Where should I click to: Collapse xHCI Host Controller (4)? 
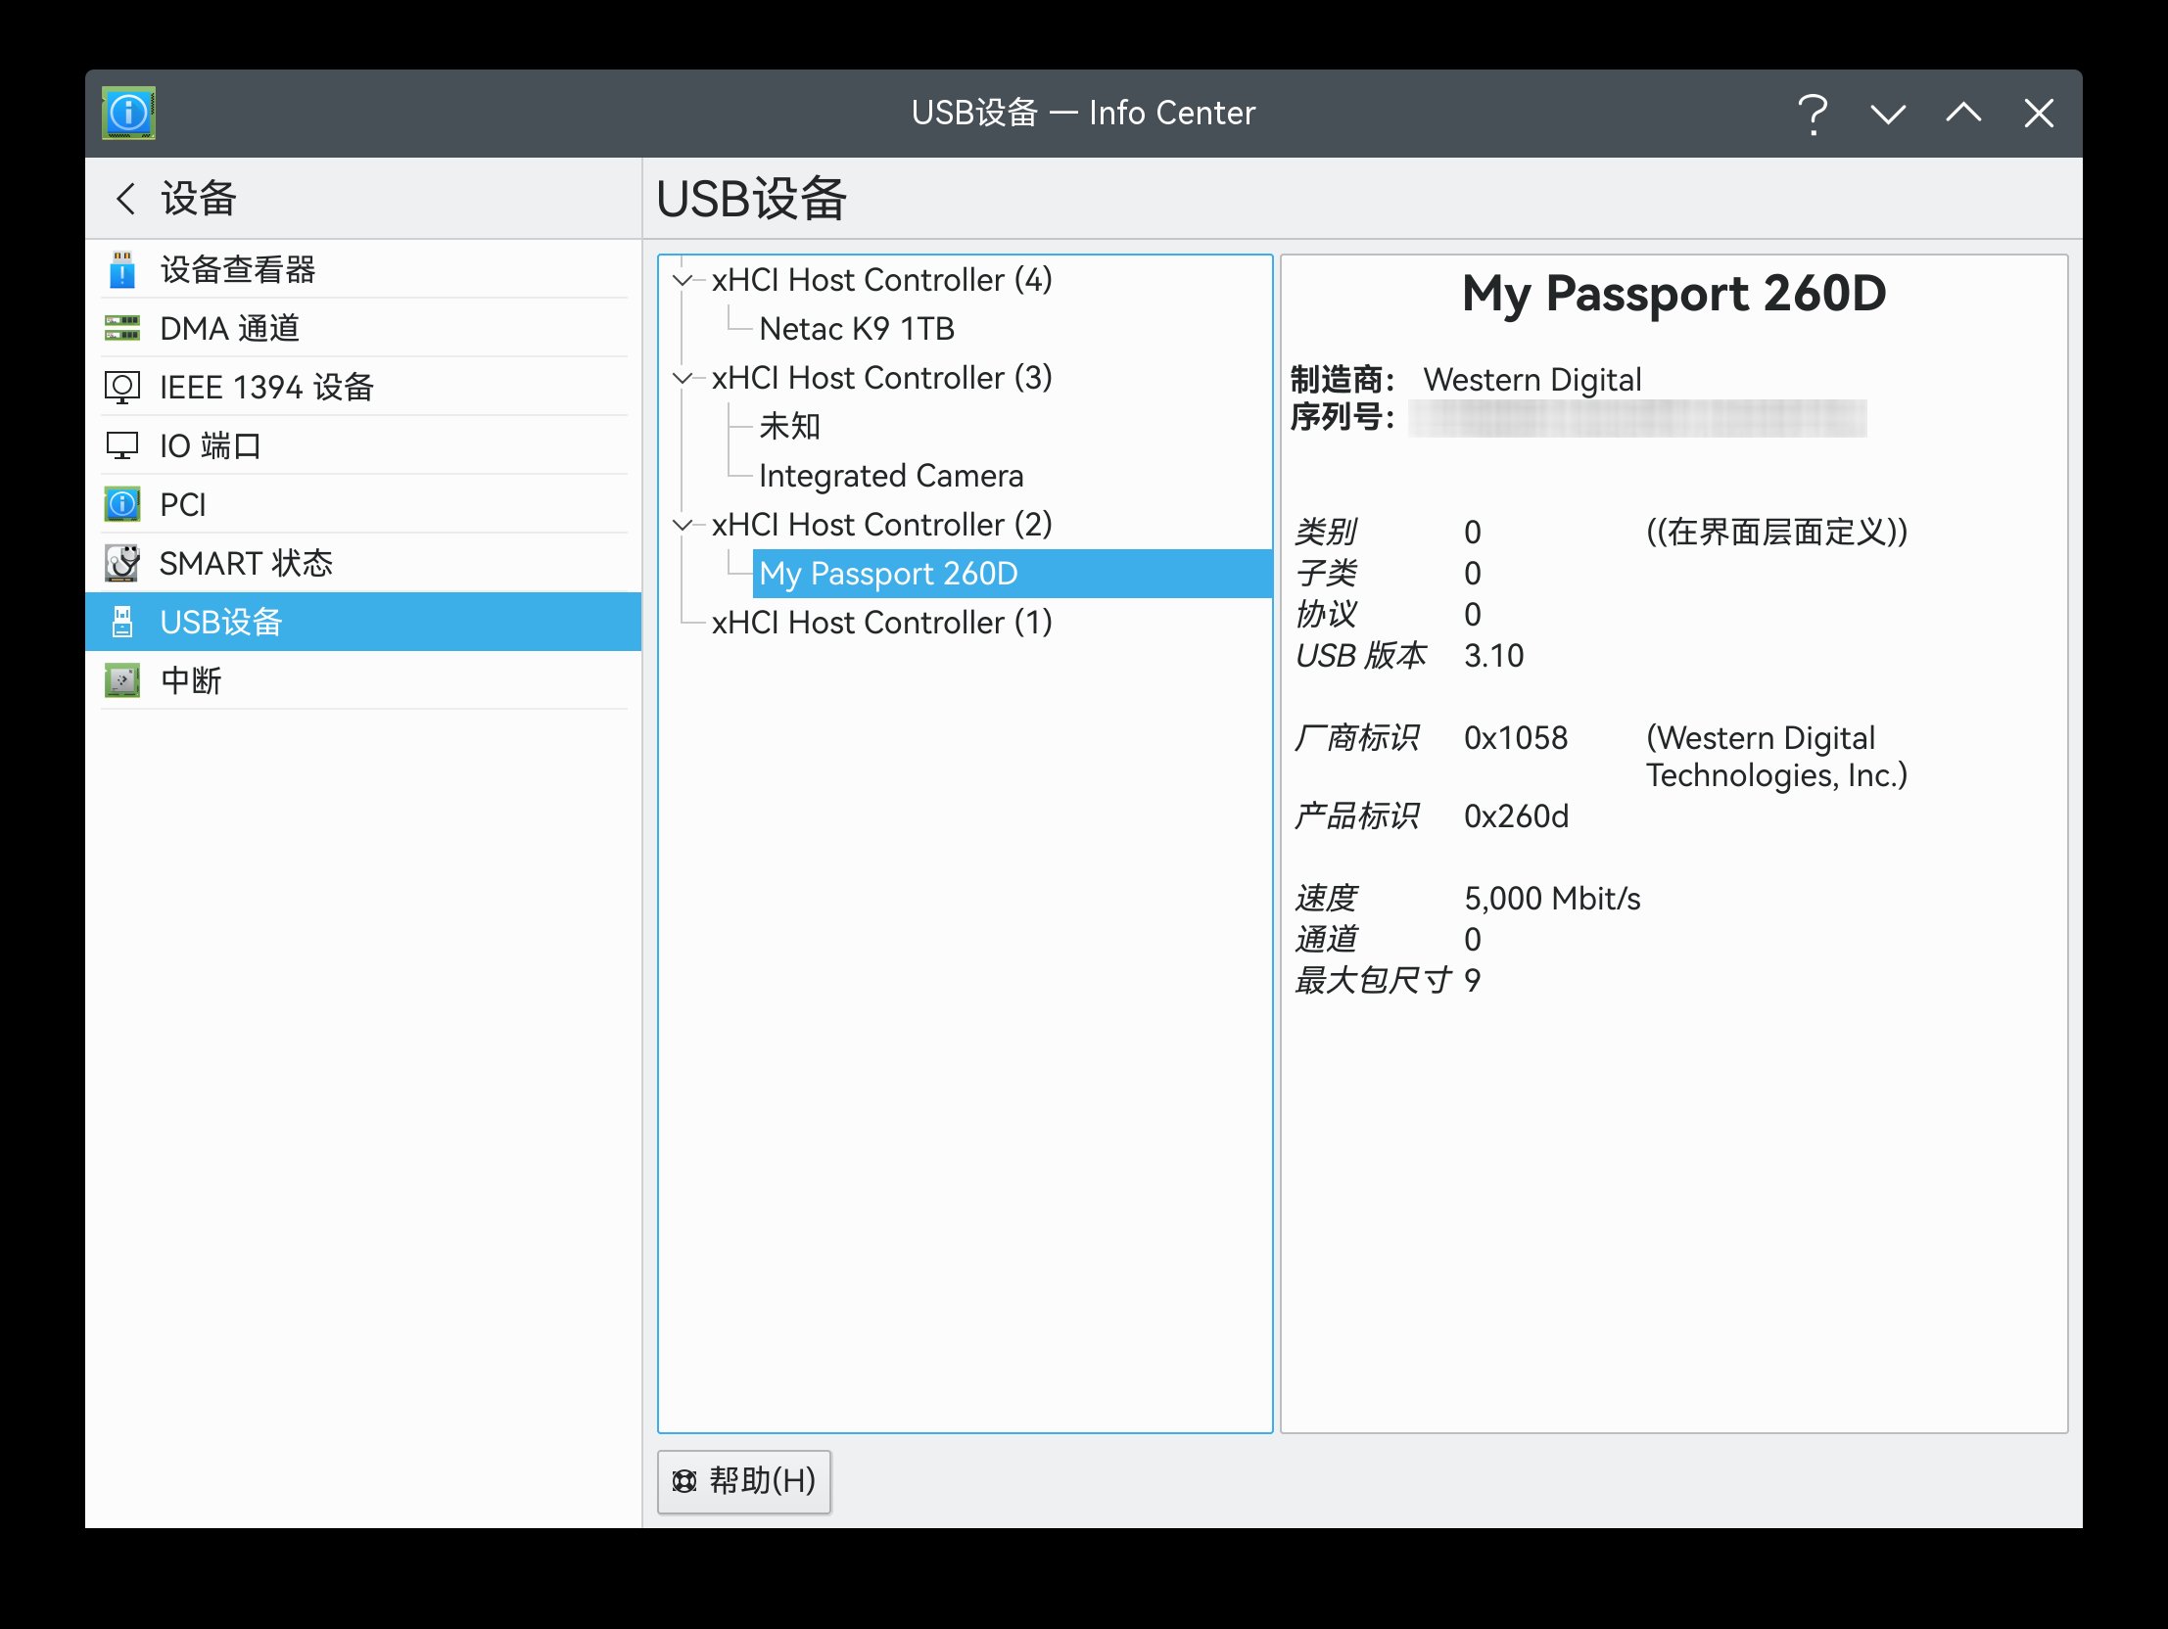tap(683, 280)
